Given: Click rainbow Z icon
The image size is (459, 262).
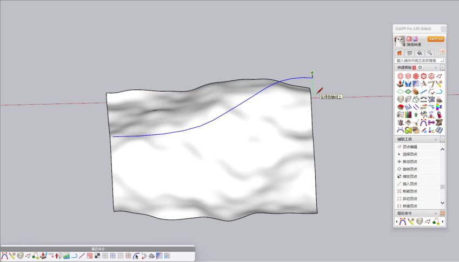Looking at the screenshot, I should point(439,107).
